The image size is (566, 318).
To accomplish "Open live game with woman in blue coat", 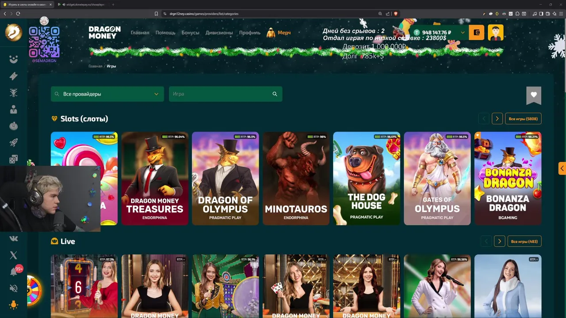I will pos(508,286).
